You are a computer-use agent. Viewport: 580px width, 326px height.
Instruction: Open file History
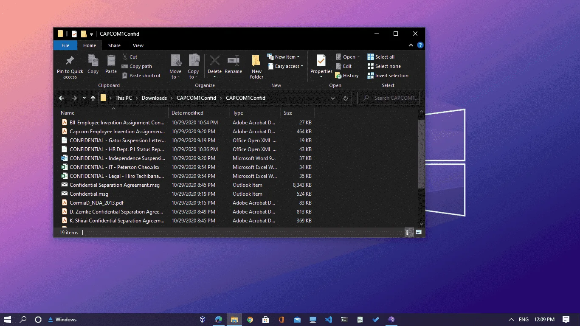pos(347,76)
